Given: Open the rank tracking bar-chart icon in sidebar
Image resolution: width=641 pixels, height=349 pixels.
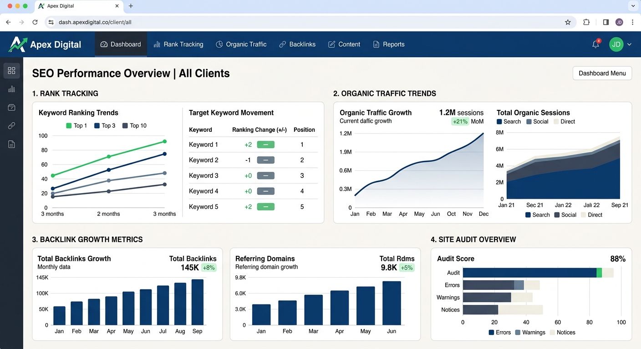Looking at the screenshot, I should (x=11, y=89).
